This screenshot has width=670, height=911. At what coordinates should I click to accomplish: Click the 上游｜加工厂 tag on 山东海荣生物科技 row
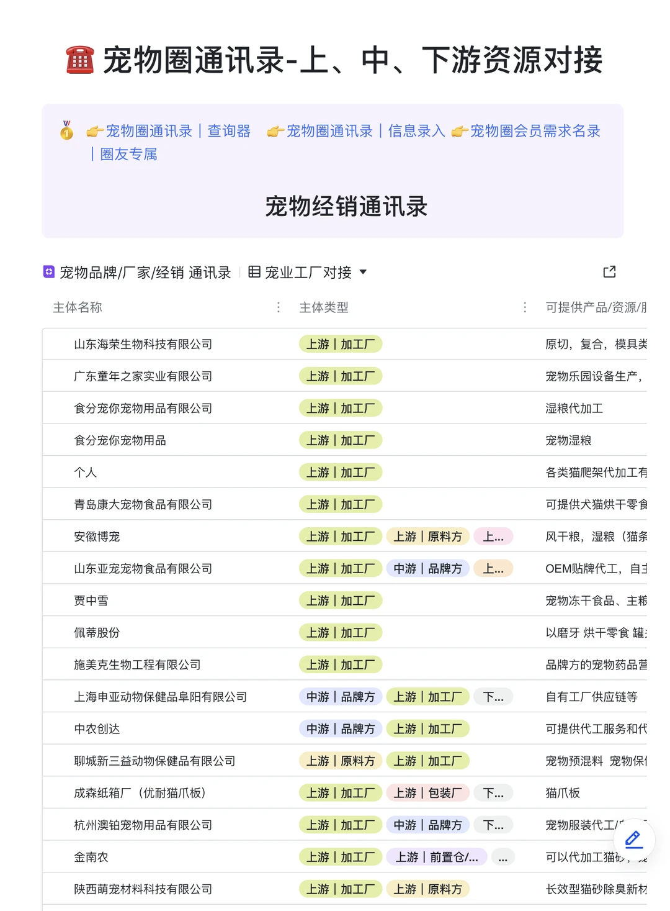(x=341, y=344)
